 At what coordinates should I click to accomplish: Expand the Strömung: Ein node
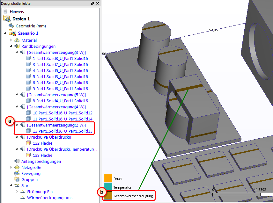17,191
